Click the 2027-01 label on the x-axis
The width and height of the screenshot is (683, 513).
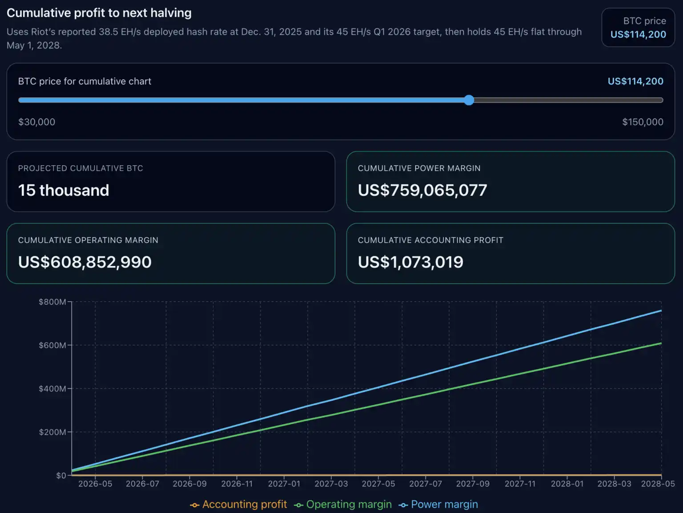coord(284,484)
